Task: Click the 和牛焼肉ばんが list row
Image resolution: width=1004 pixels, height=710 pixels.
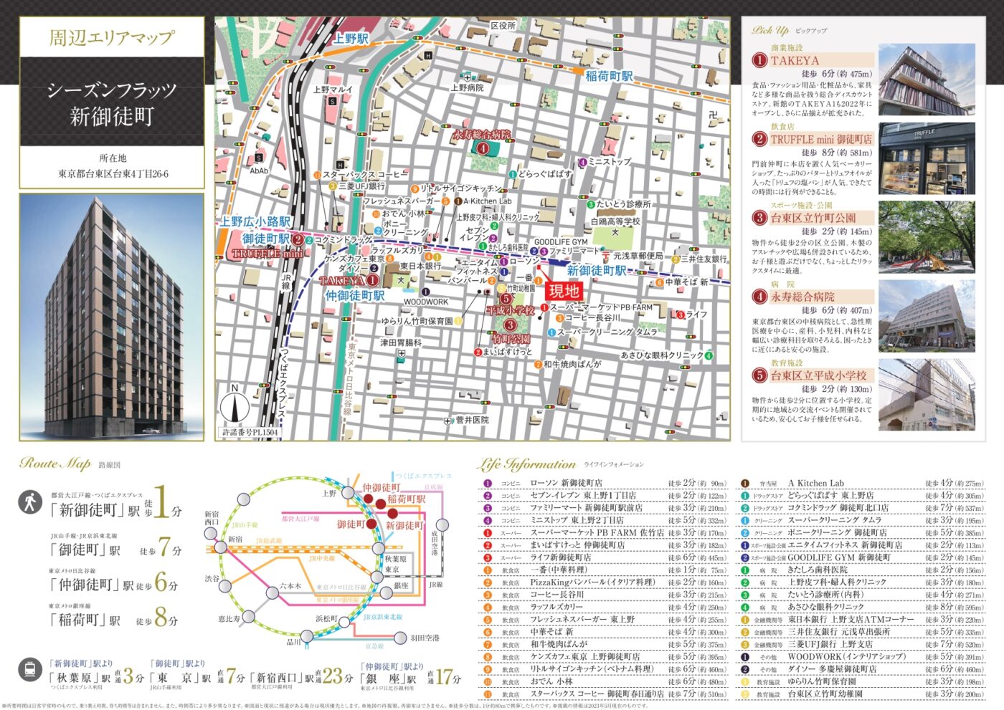Action: pos(606,645)
